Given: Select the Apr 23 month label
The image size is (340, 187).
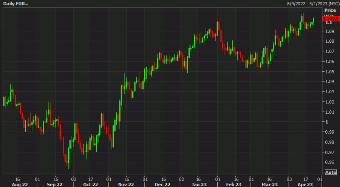Looking at the screenshot, I should pos(304,184).
